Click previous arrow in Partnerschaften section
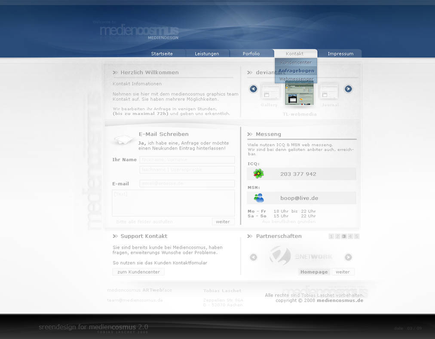435x339 pixels. [x=253, y=257]
